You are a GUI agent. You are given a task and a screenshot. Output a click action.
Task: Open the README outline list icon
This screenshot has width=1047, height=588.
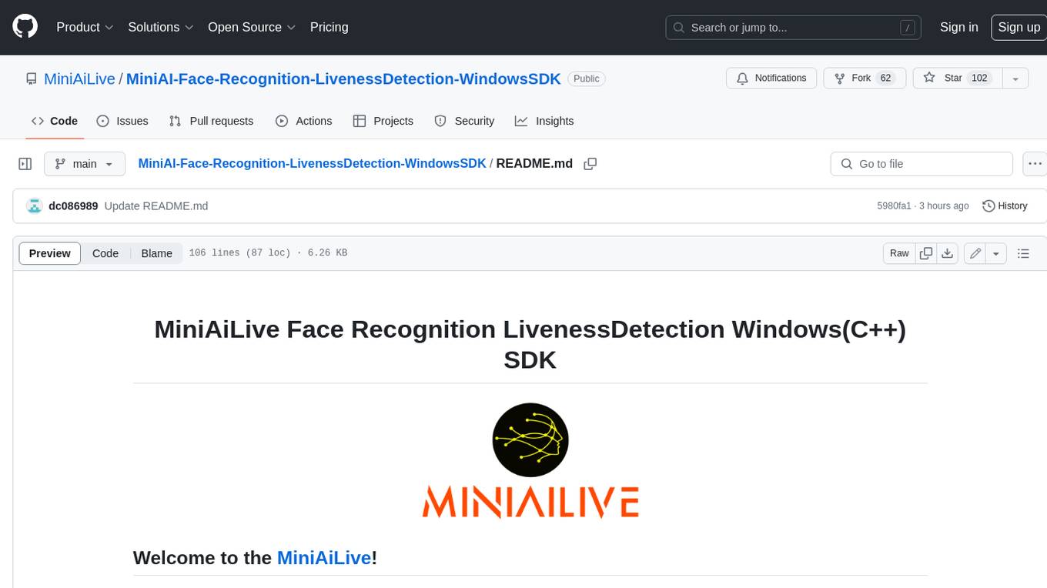1023,253
